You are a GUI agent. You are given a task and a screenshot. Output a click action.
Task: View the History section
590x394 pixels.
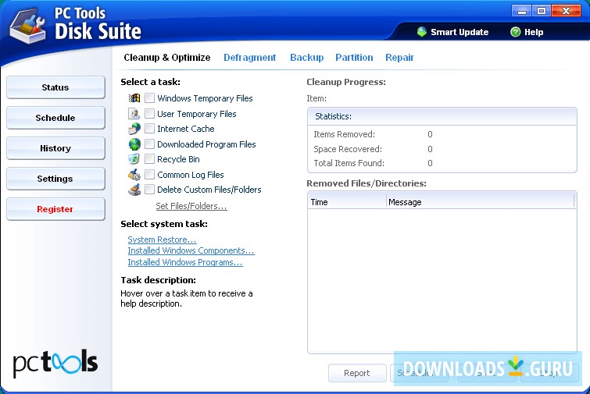(55, 148)
